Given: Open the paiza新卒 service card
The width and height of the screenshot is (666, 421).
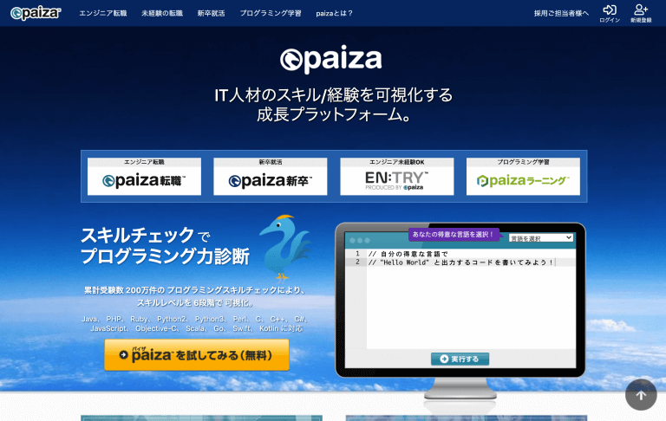Looking at the screenshot, I should [271, 177].
